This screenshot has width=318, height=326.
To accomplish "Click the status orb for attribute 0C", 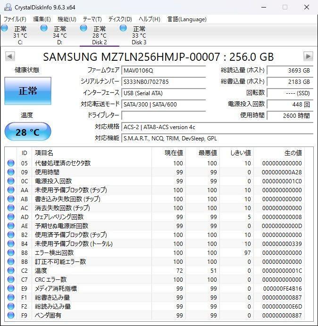I will [x=11, y=181].
